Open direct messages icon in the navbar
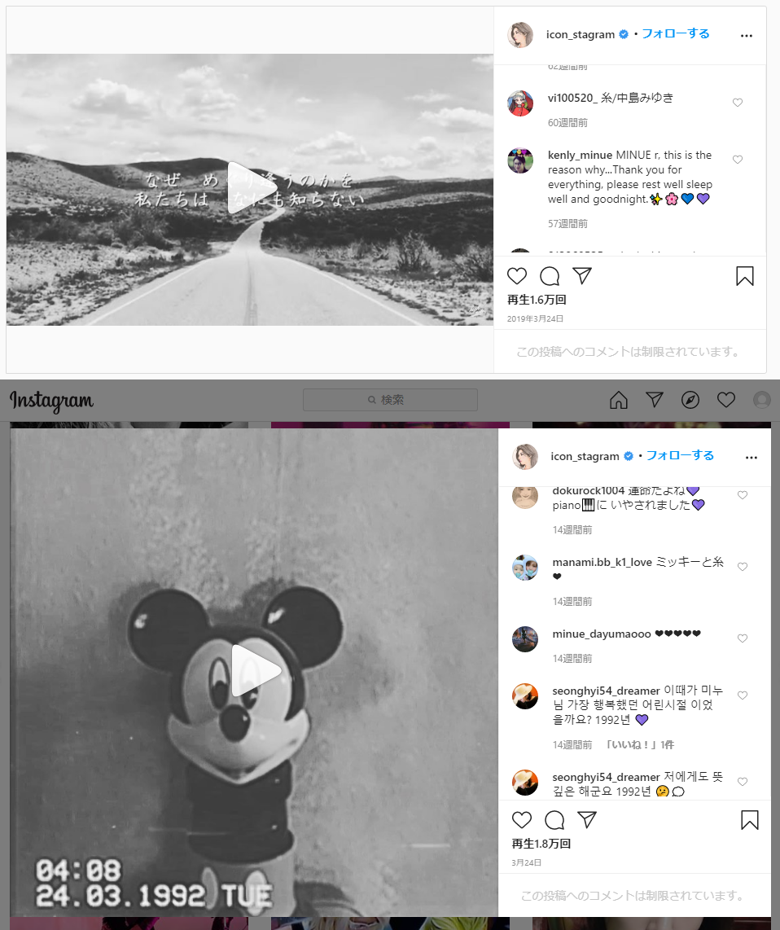The width and height of the screenshot is (780, 930). (655, 400)
